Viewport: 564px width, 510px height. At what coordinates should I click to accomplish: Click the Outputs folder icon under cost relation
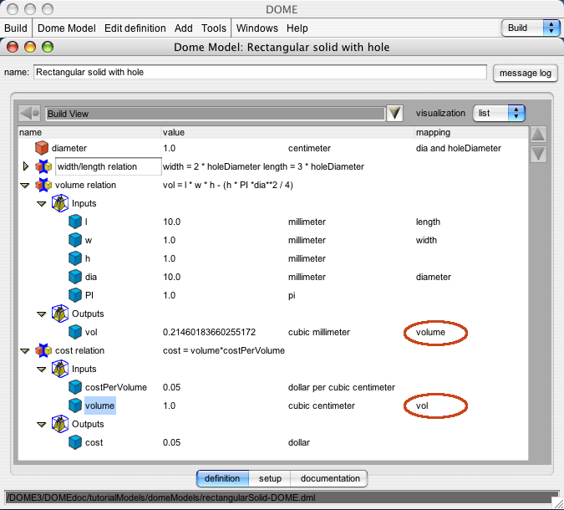tap(59, 424)
